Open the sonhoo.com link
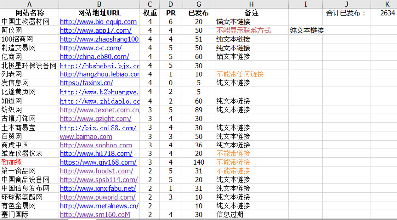397x220 pixels. pyautogui.click(x=96, y=145)
